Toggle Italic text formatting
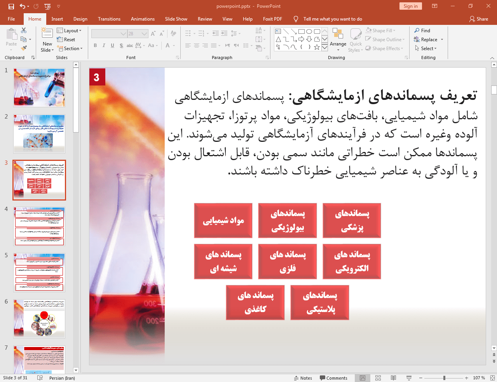The height and width of the screenshot is (382, 497). click(104, 45)
